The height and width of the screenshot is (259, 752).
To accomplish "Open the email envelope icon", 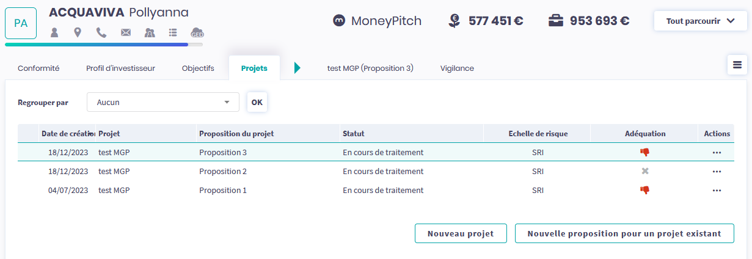I will pyautogui.click(x=126, y=32).
